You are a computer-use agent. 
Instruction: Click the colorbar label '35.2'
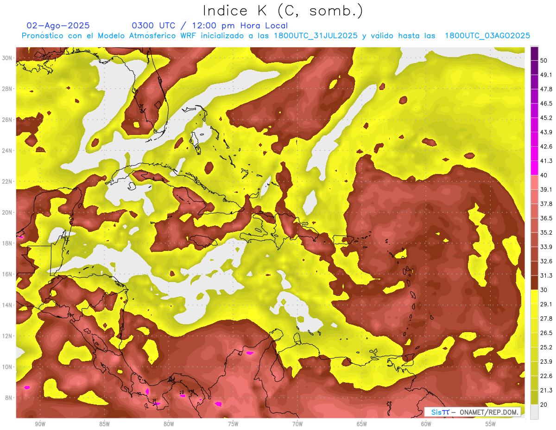point(546,232)
